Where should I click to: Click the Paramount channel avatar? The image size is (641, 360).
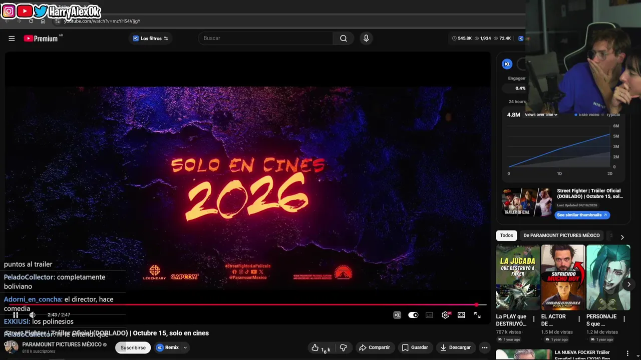coord(12,347)
